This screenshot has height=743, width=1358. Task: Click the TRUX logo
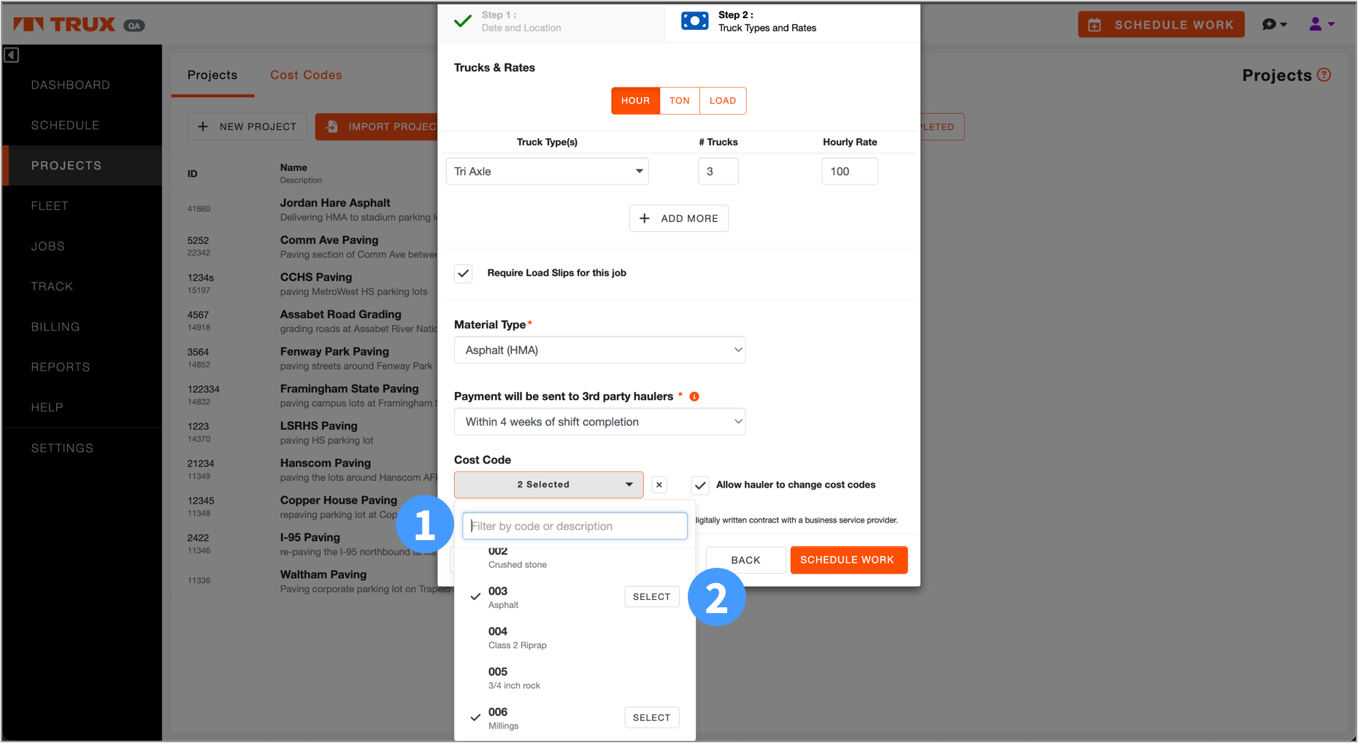tap(65, 25)
